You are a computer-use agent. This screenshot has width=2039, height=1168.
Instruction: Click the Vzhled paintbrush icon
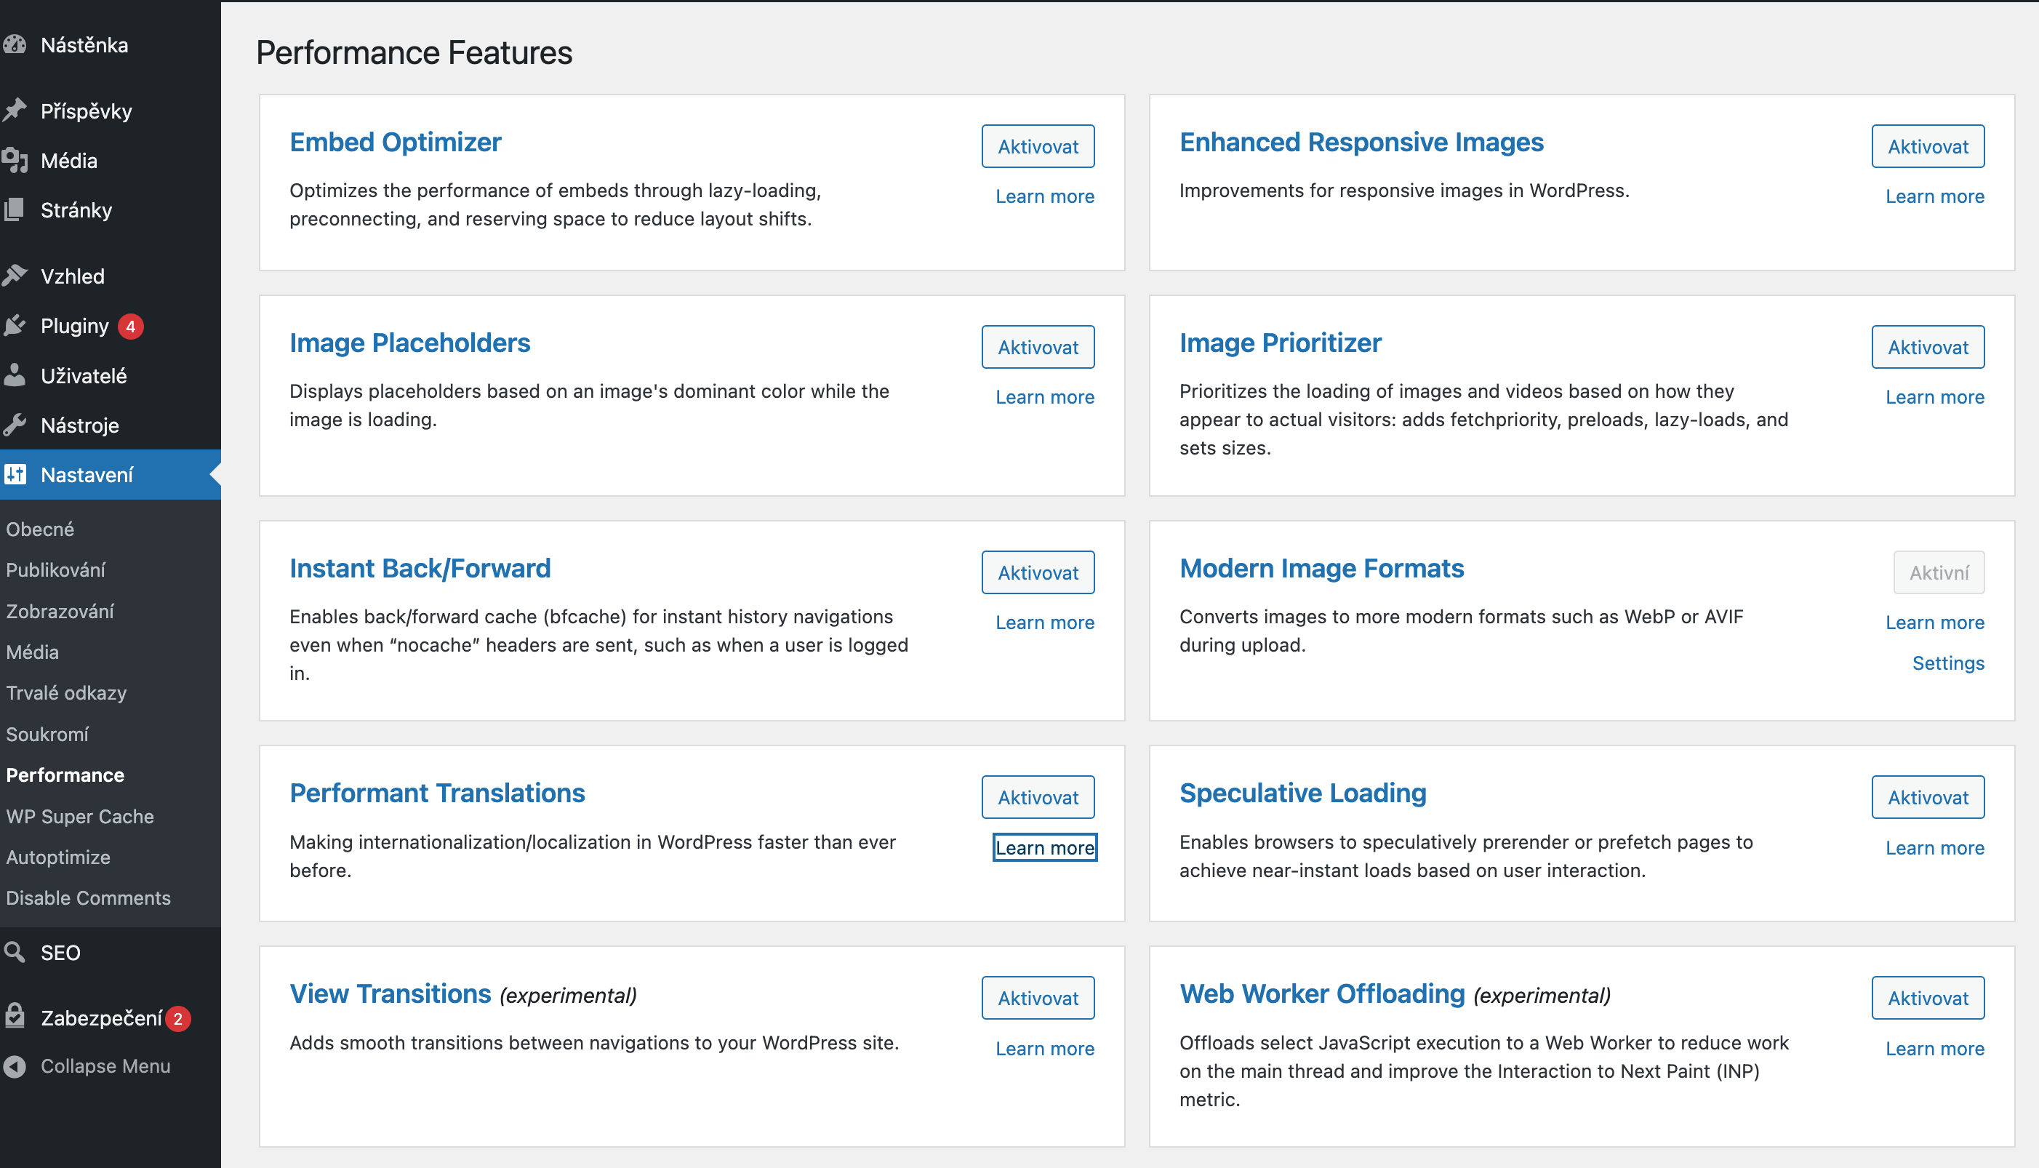[x=15, y=276]
